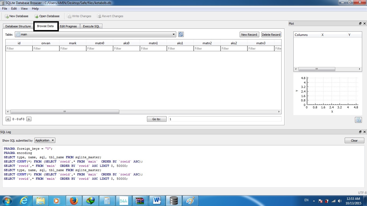Click the Open Database toolbar button
Image resolution: width=367 pixels, height=206 pixels.
(x=47, y=16)
